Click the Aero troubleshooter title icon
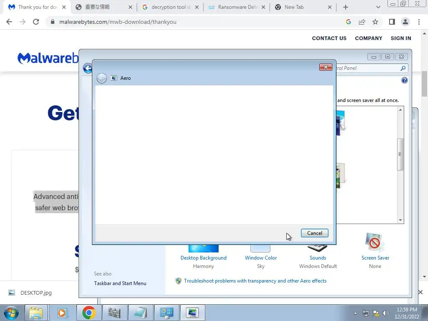The height and width of the screenshot is (321, 428). (x=114, y=78)
